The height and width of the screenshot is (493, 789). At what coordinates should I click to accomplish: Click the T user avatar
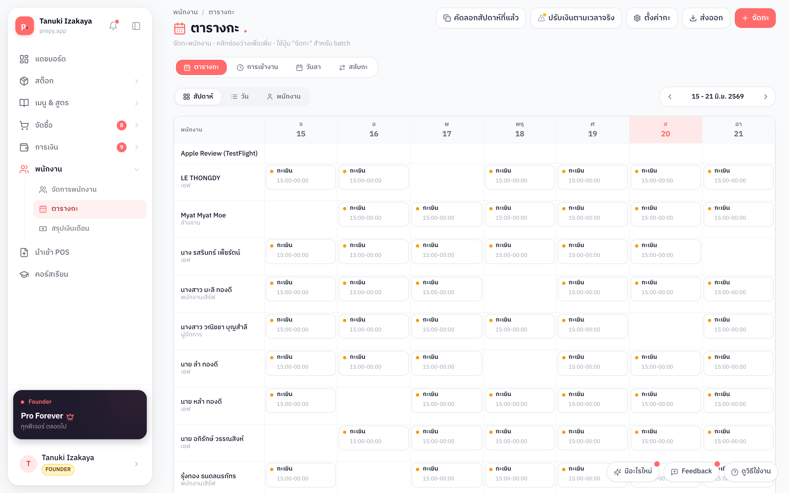[x=28, y=464]
